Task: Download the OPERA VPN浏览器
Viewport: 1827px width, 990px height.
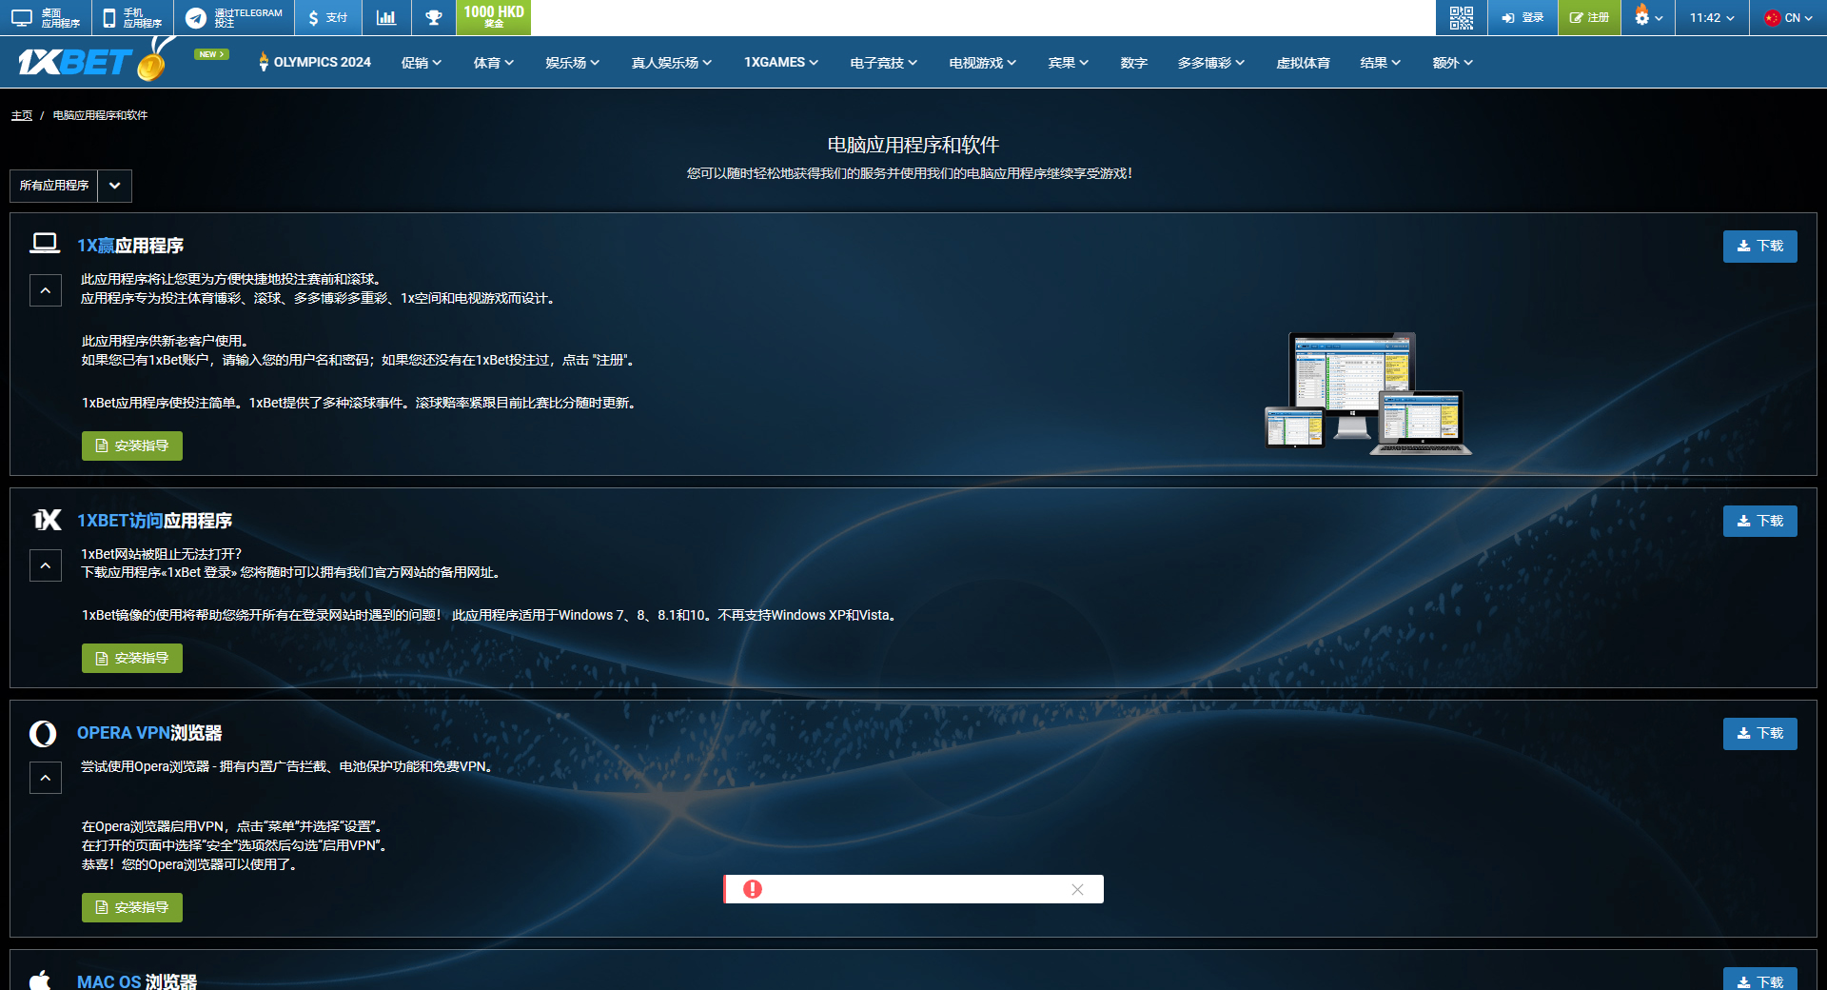Action: (1759, 733)
